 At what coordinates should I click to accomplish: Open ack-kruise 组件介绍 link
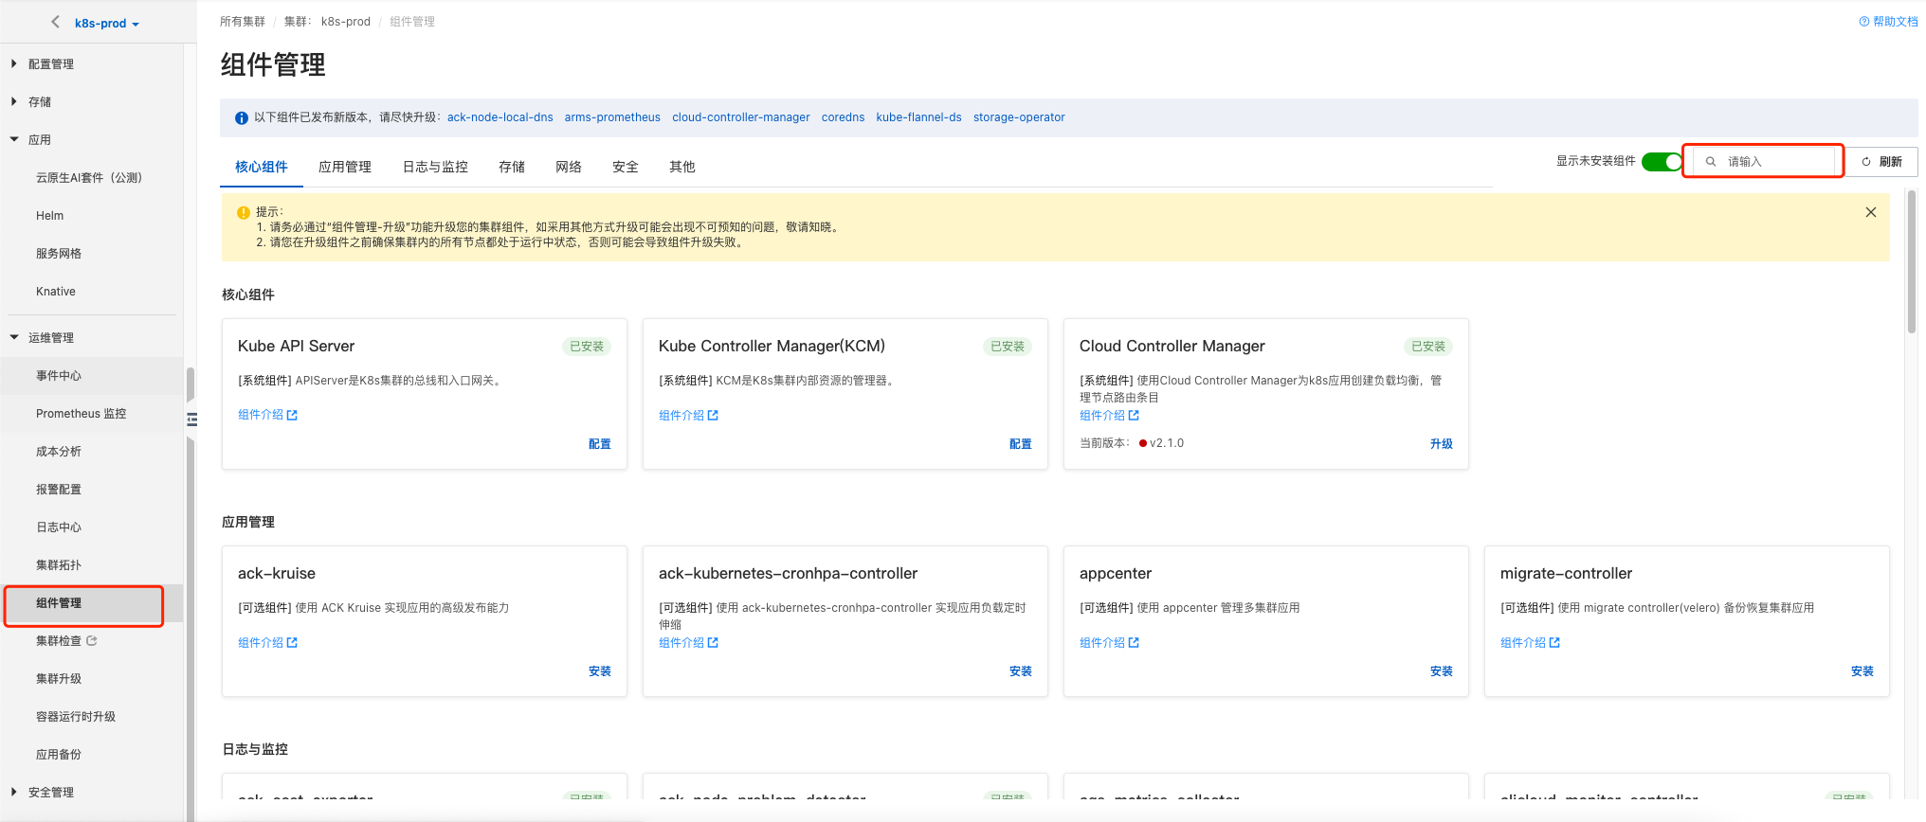pyautogui.click(x=267, y=642)
